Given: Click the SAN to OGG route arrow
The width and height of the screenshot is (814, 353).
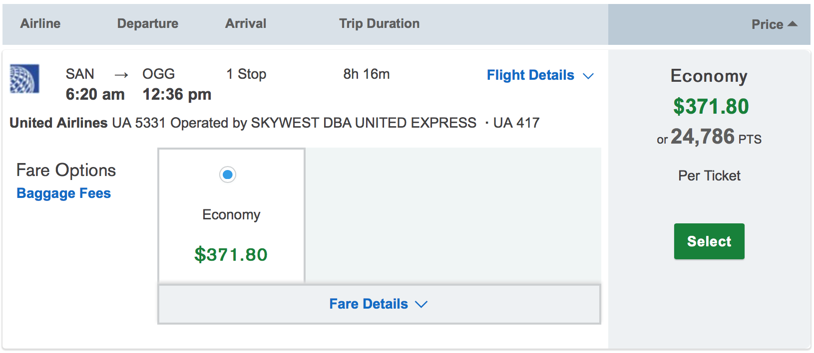Looking at the screenshot, I should [x=121, y=75].
